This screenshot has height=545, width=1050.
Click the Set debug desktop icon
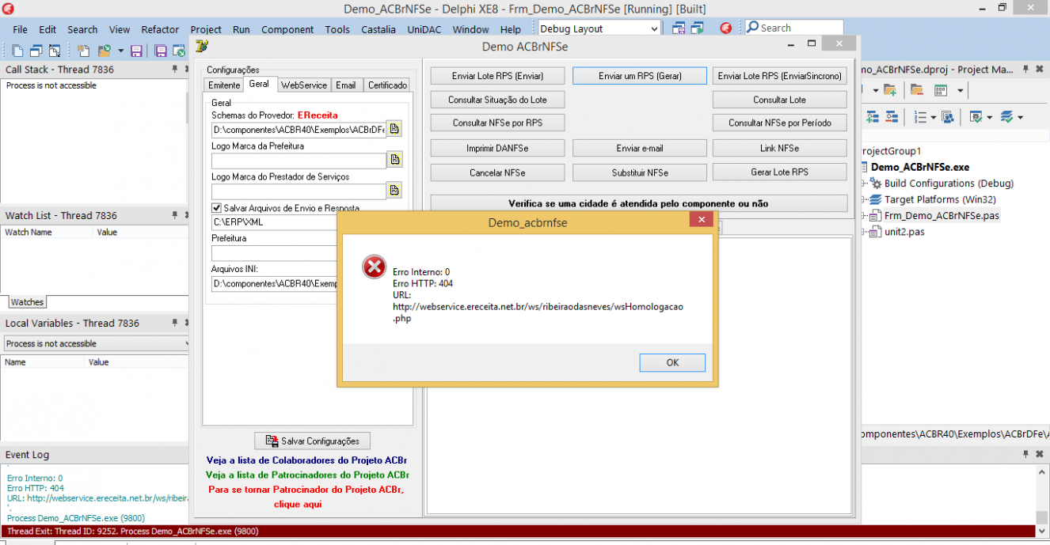point(697,28)
